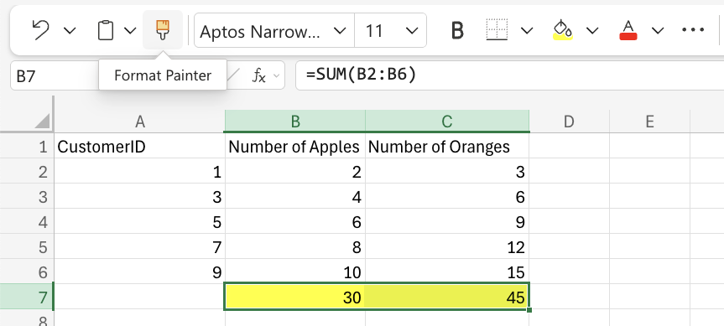Click the cell containing 10 in Apples column
724x326 pixels.
click(295, 272)
